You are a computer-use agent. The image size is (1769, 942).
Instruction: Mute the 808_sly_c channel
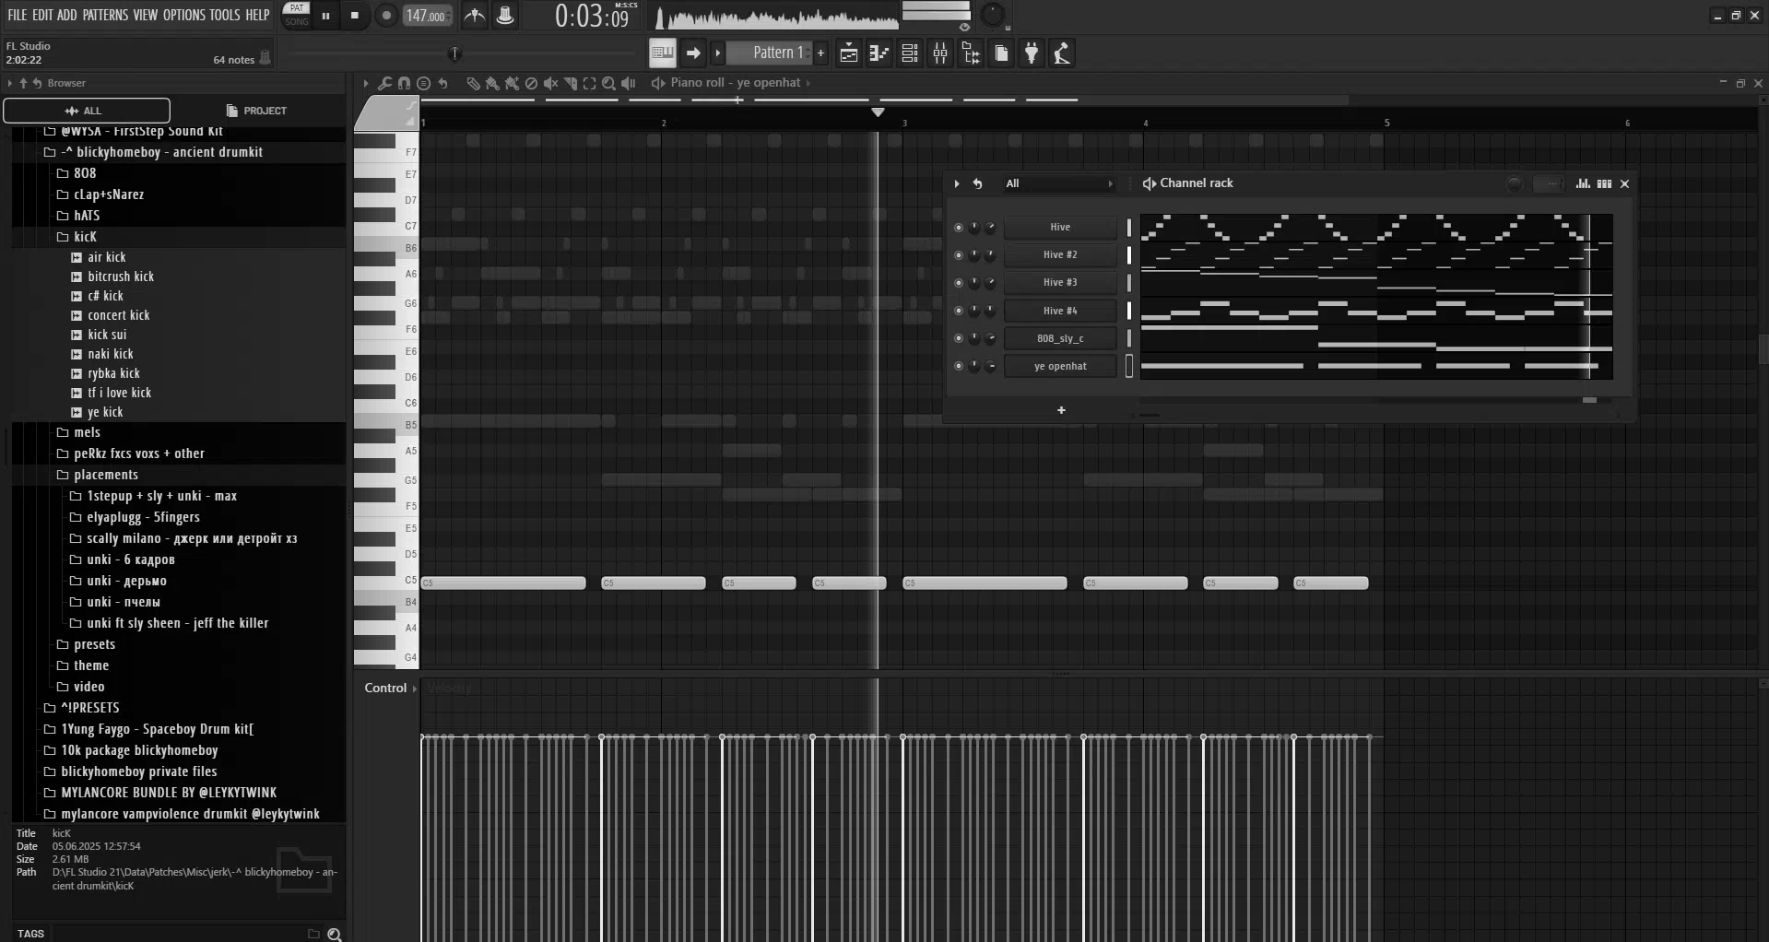click(x=958, y=338)
